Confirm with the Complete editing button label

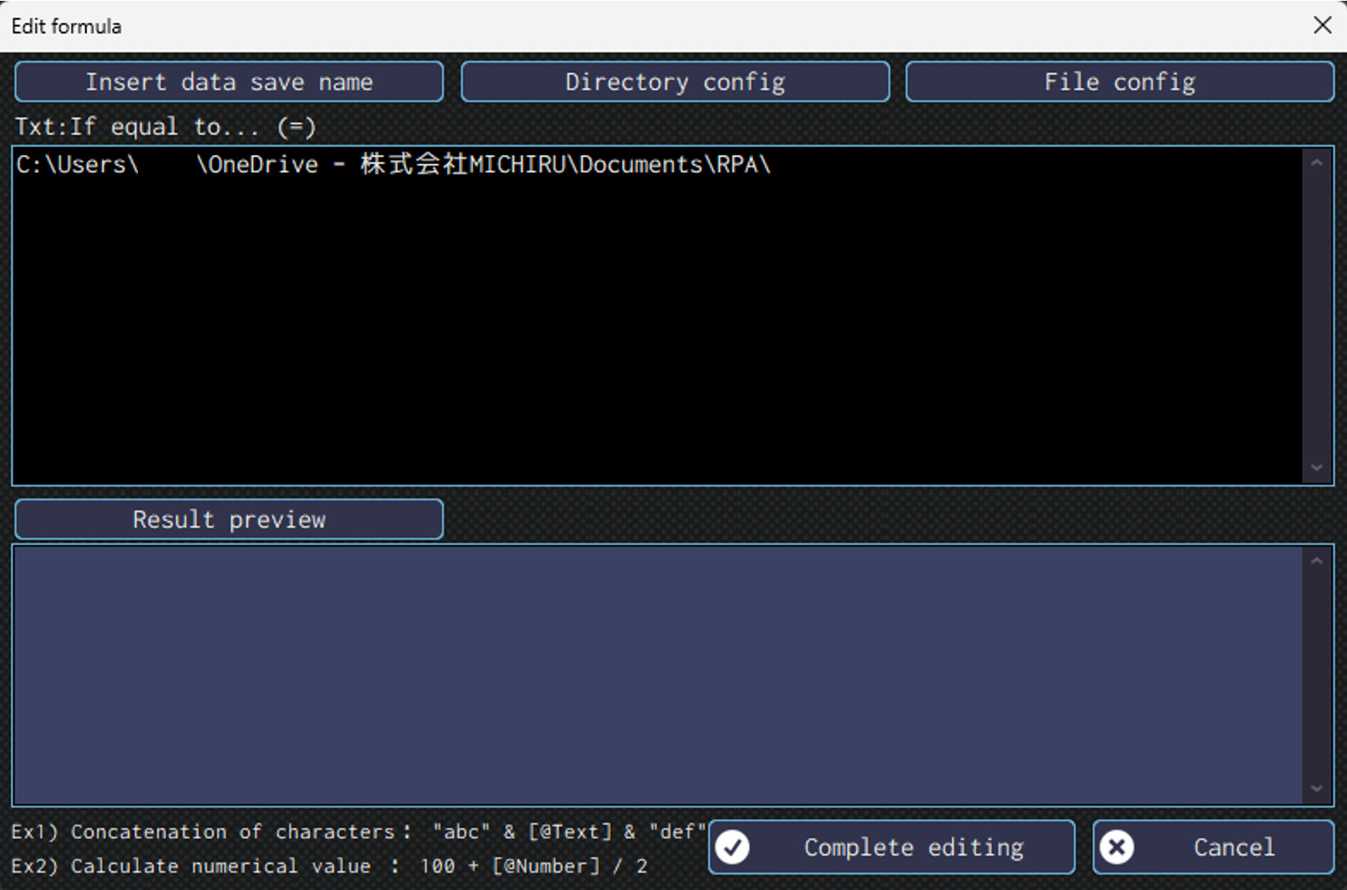click(x=913, y=848)
